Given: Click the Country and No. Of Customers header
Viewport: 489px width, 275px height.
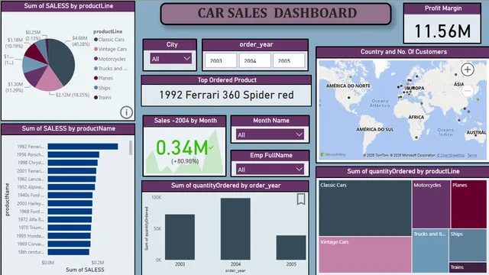Looking at the screenshot, I should [x=403, y=52].
